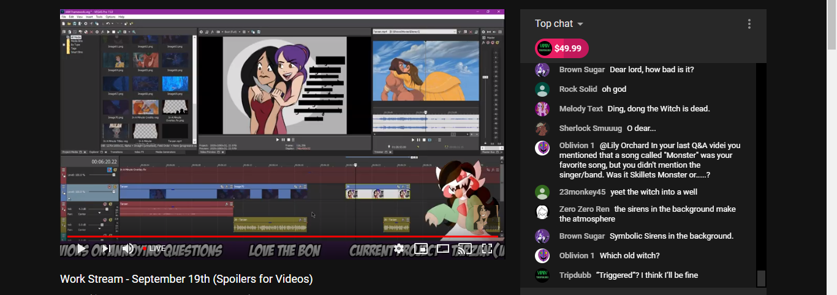Click Zero Zero Ren's avatar

pyautogui.click(x=542, y=212)
